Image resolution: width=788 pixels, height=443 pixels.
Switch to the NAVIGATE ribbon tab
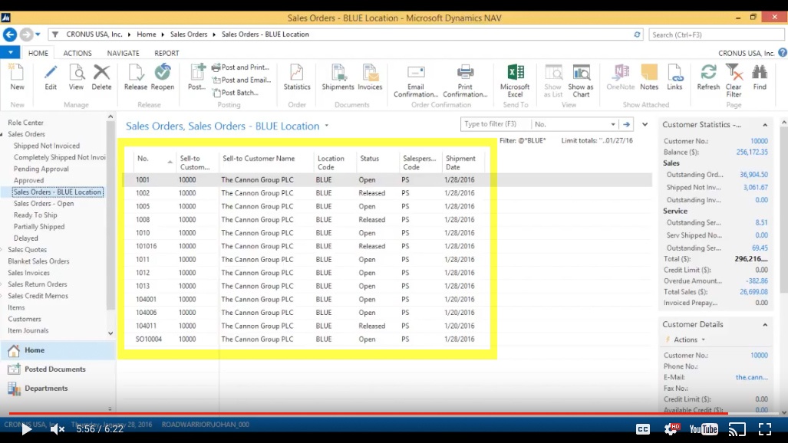click(x=123, y=53)
